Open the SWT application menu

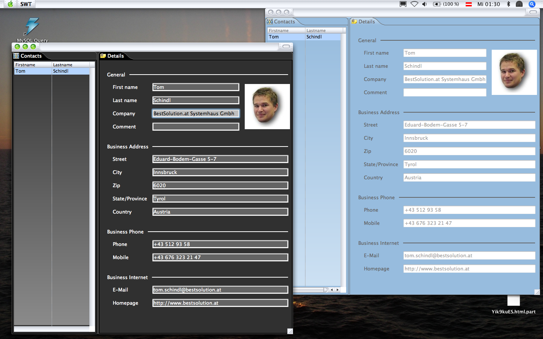[x=26, y=4]
